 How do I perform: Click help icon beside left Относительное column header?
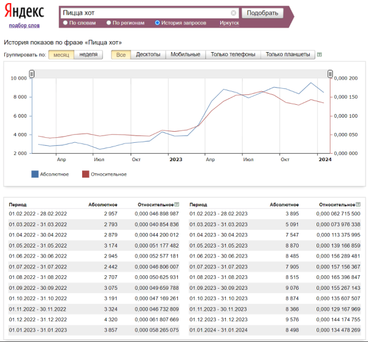pos(177,205)
